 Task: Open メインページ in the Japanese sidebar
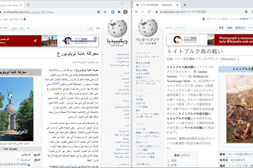pyautogui.click(x=143, y=53)
